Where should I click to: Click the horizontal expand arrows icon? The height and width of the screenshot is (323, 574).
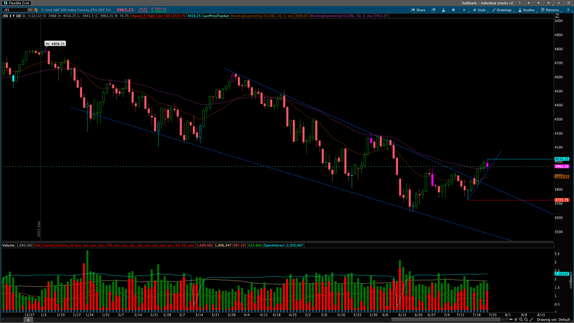(511, 319)
